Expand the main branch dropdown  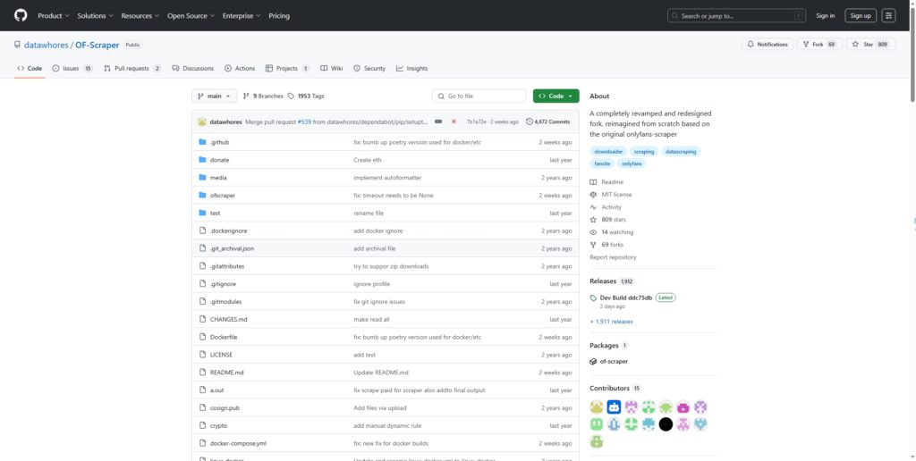(215, 96)
